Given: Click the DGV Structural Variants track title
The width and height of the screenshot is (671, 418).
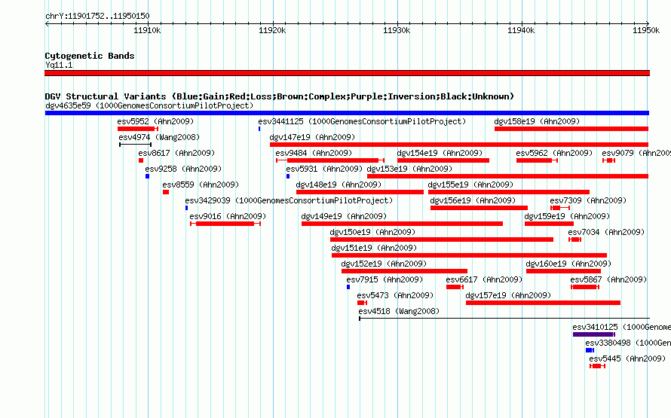Looking at the screenshot, I should (280, 96).
